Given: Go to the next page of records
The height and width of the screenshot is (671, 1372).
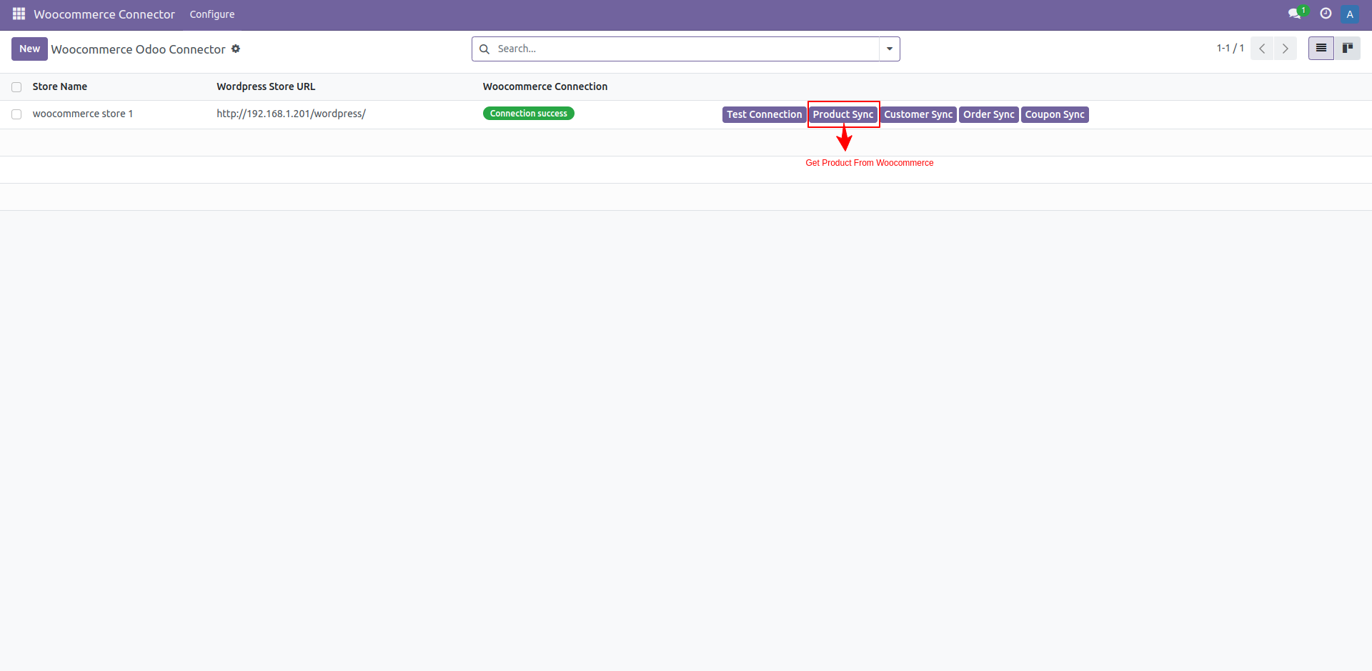Looking at the screenshot, I should [1286, 49].
